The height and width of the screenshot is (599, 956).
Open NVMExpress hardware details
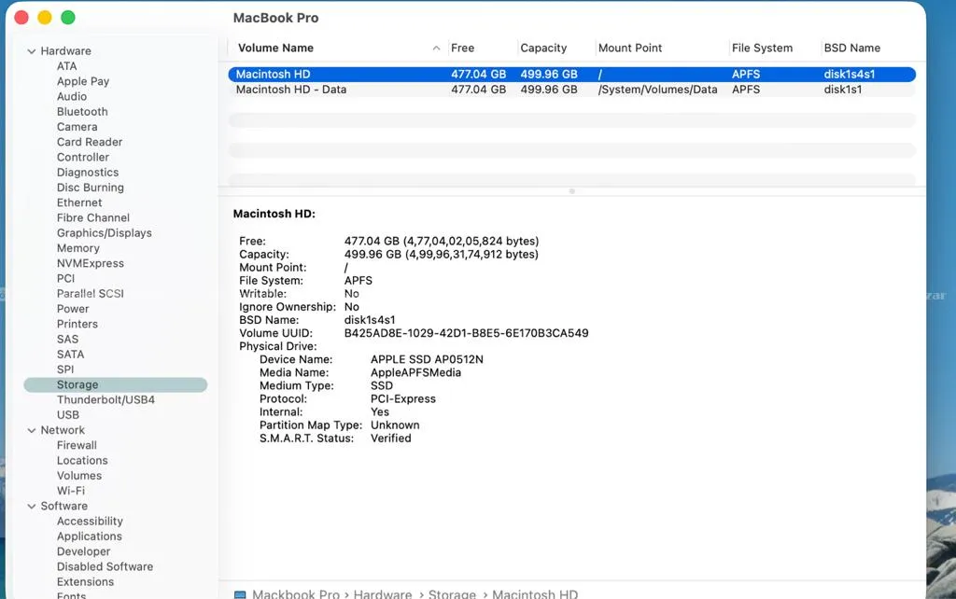pyautogui.click(x=91, y=263)
